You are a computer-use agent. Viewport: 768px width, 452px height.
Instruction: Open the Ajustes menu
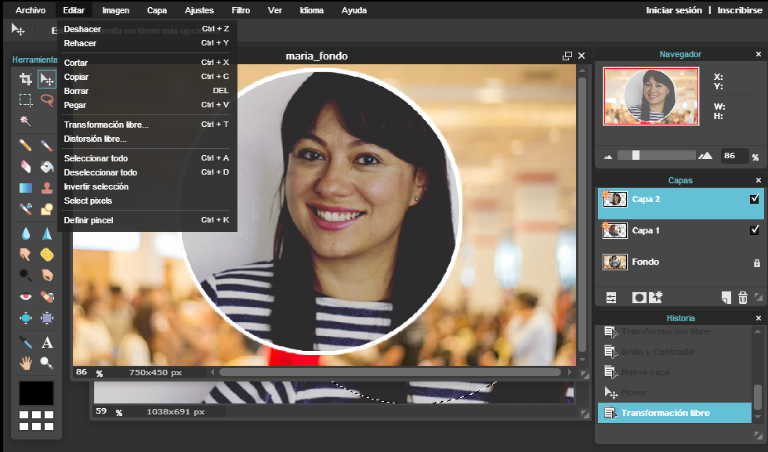[199, 10]
